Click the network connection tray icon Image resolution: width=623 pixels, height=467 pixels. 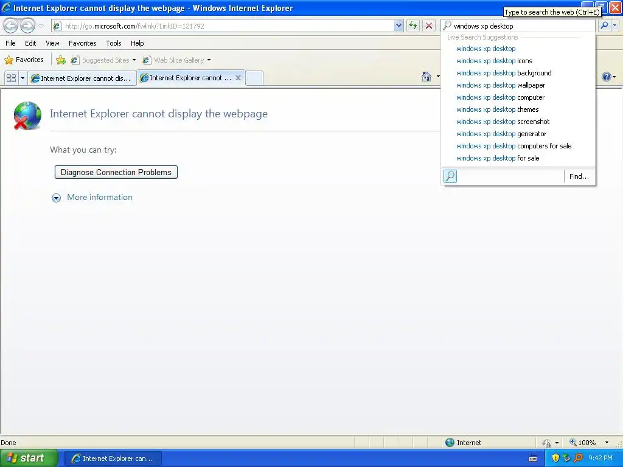(x=566, y=458)
